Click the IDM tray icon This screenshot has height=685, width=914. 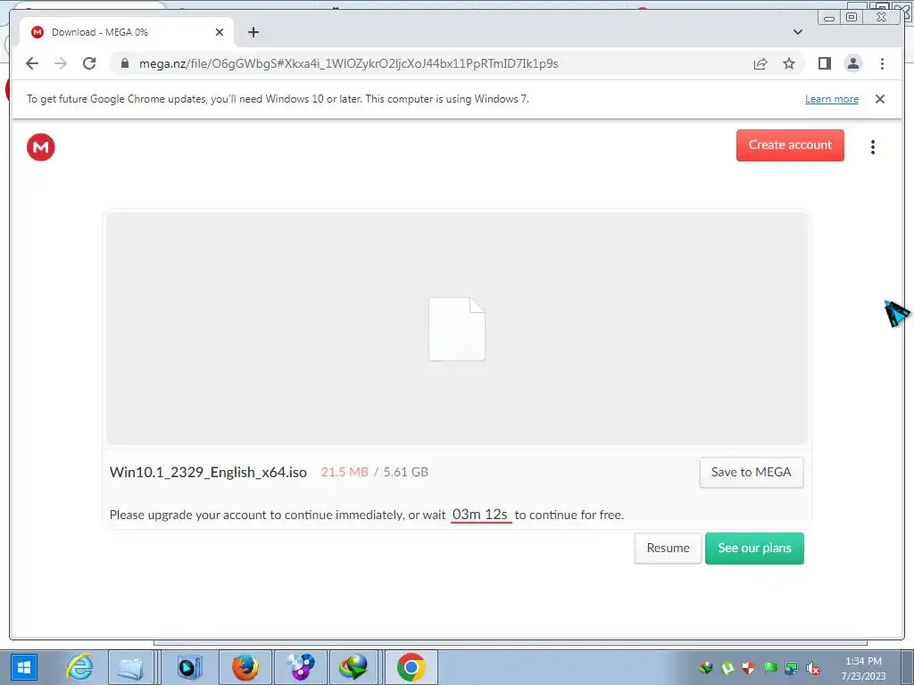point(706,668)
